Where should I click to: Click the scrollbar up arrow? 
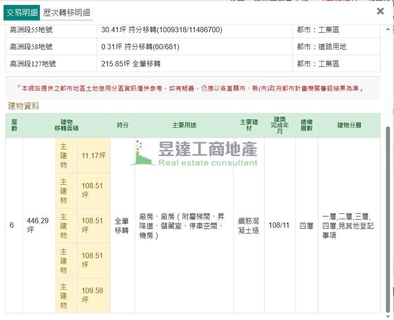(x=388, y=30)
